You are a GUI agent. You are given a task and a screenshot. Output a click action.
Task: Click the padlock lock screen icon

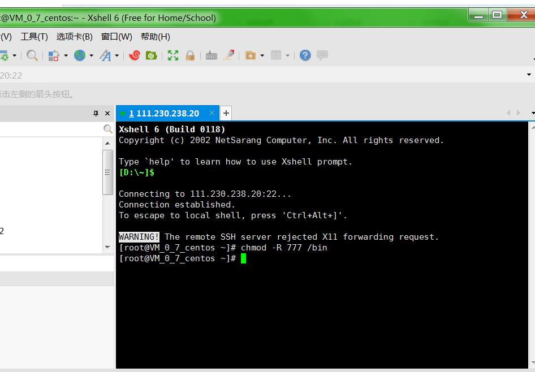[190, 55]
